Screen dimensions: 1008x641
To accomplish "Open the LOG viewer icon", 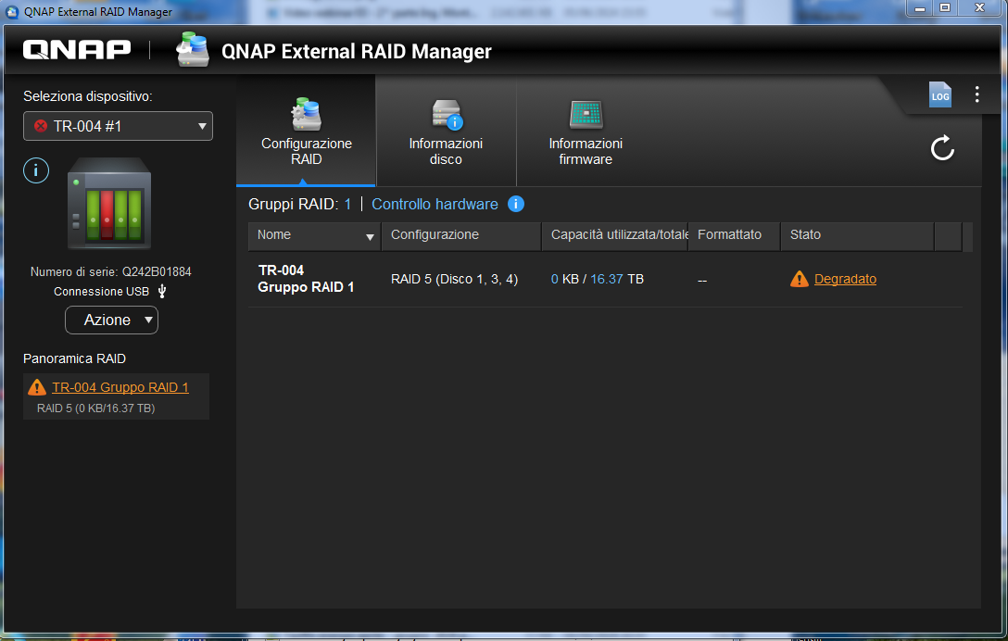I will click(x=939, y=94).
